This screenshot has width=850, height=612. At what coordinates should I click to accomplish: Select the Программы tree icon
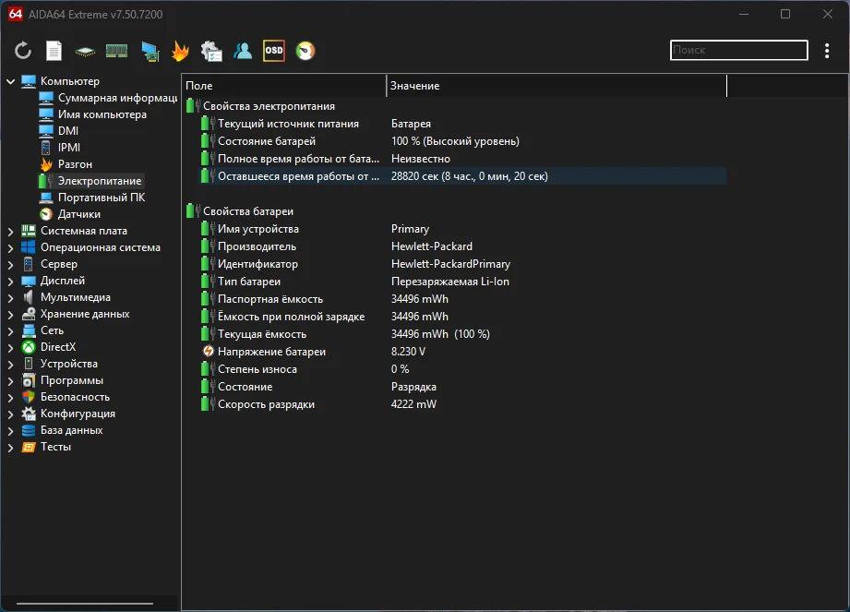(29, 380)
